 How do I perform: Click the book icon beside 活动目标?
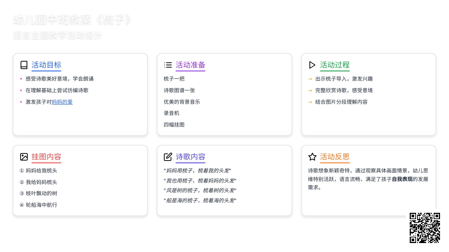[x=24, y=65]
